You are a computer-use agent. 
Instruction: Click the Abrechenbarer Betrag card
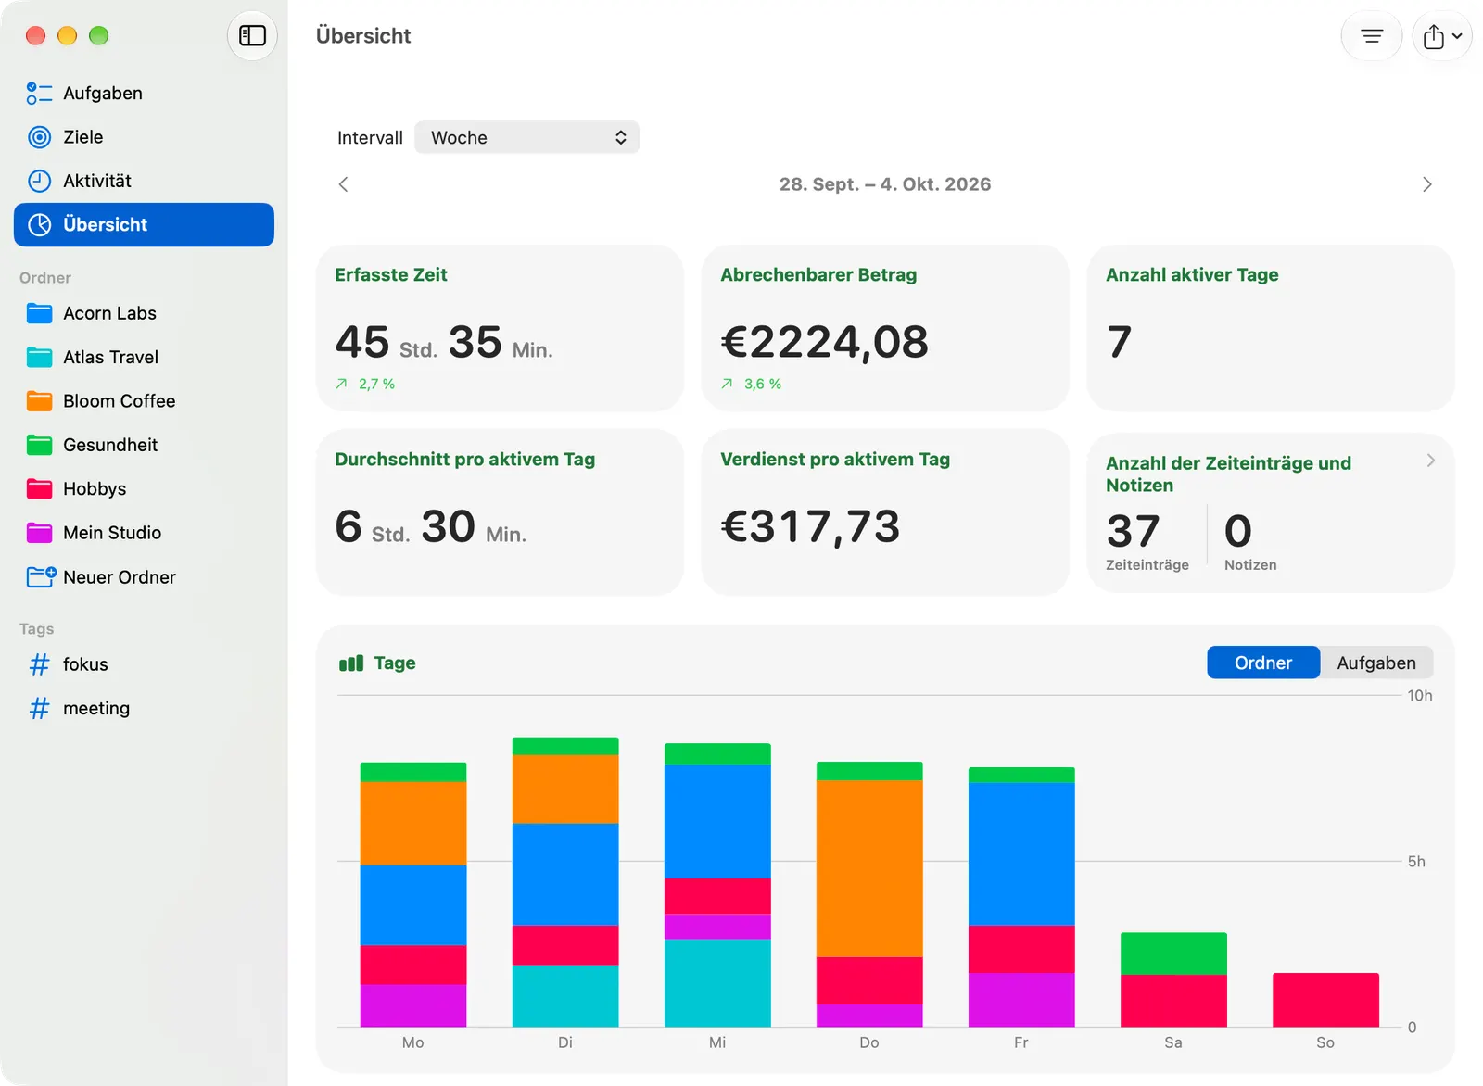coord(885,328)
